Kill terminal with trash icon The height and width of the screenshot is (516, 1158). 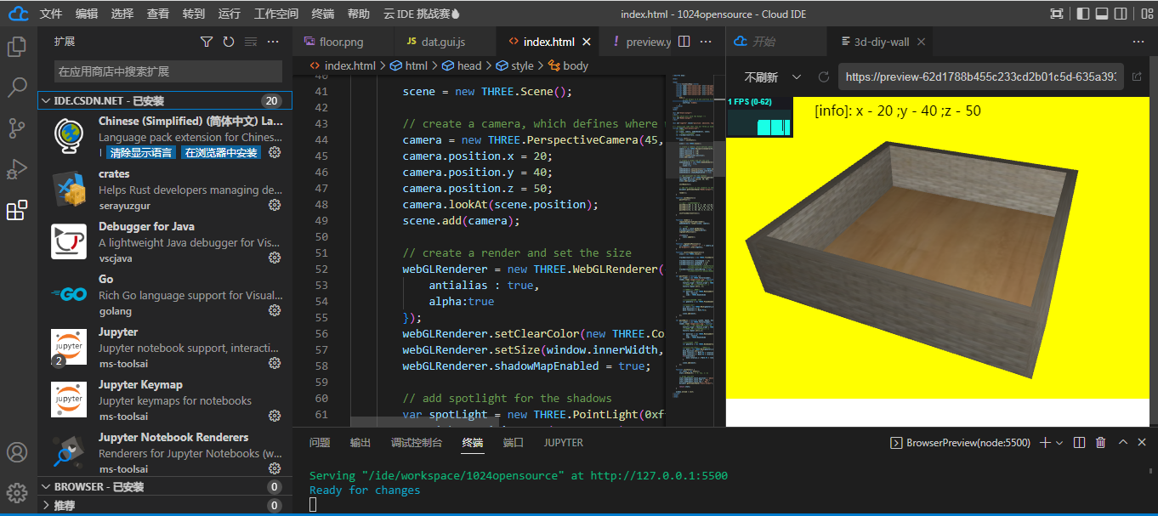tap(1100, 442)
